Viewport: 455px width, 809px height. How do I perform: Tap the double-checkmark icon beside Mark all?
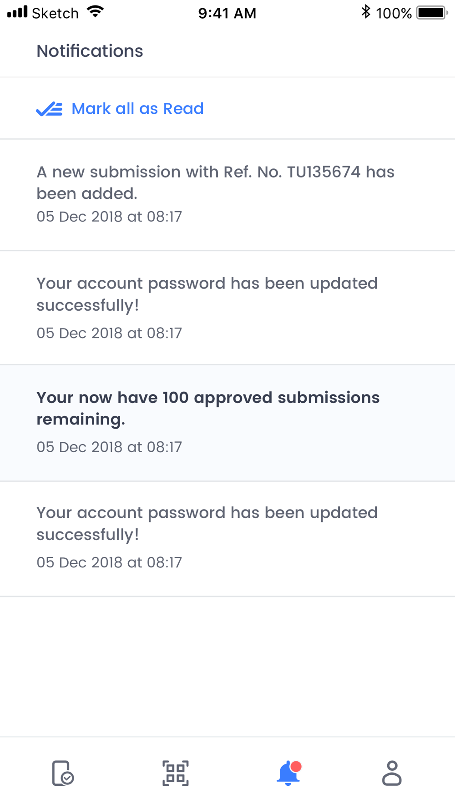click(x=49, y=109)
